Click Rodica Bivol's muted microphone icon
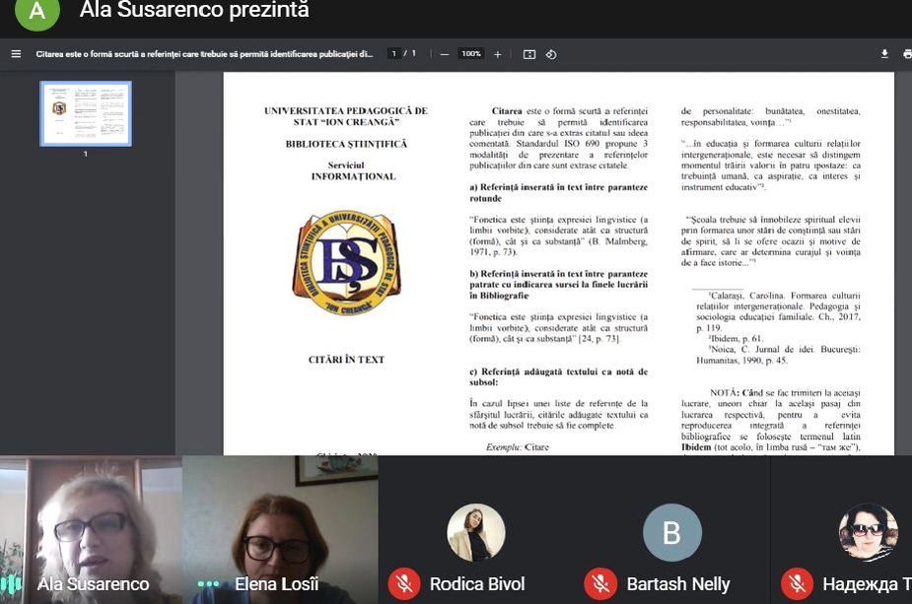The width and height of the screenshot is (912, 604). [x=404, y=583]
